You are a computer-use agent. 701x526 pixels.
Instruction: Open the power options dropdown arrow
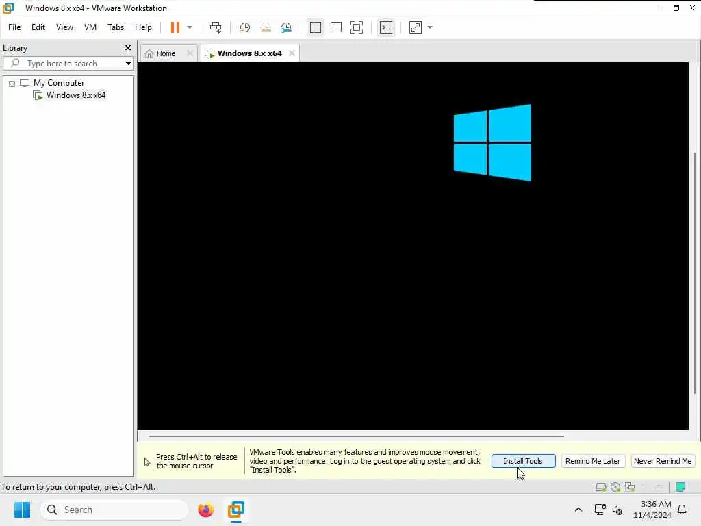tap(190, 27)
